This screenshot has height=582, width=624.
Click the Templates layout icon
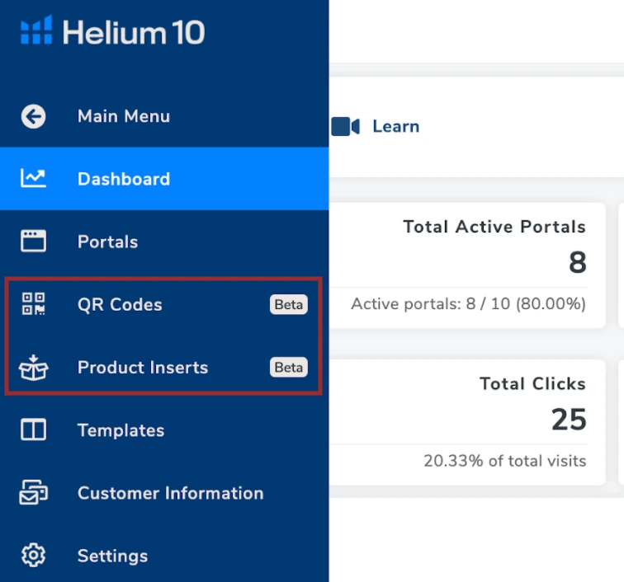click(33, 429)
